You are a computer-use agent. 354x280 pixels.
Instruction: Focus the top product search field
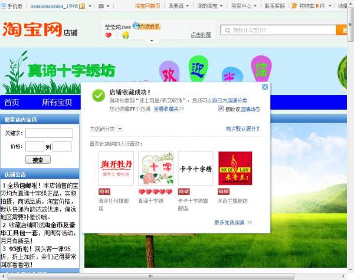[278, 30]
